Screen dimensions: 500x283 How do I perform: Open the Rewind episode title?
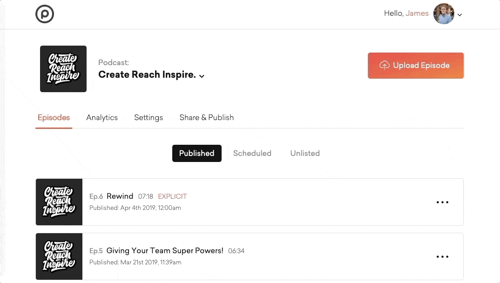(120, 196)
